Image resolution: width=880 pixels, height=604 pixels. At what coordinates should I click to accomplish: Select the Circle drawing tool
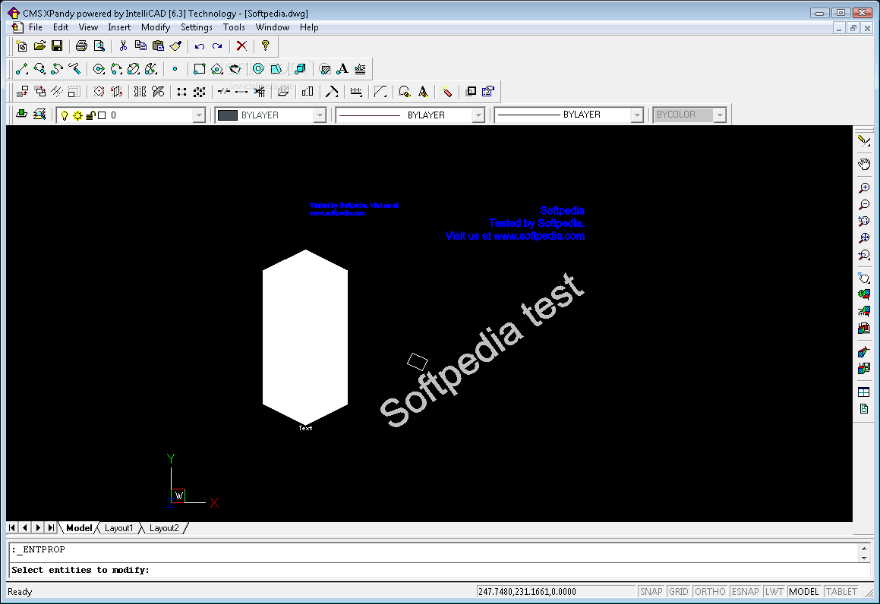[99, 69]
